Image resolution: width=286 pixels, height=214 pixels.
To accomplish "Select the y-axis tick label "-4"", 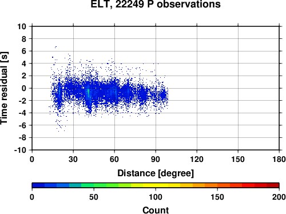I will point(22,113).
